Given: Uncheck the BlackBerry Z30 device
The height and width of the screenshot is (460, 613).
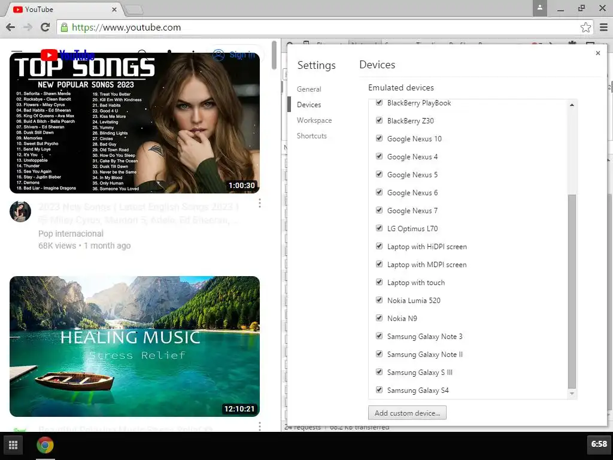Looking at the screenshot, I should 379,120.
